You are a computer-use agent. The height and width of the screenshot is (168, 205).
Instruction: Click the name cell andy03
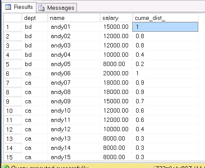(74, 45)
